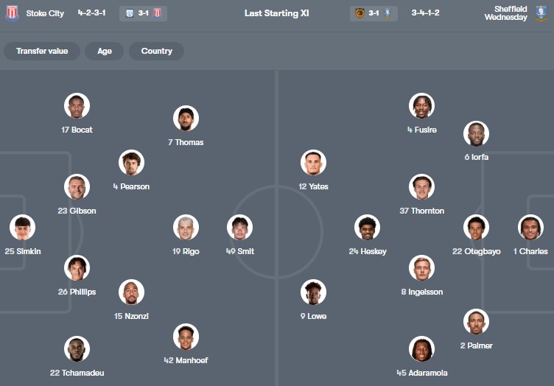Select Adaramola's player avatar
Viewport: 554px width, 386px height.
point(422,349)
